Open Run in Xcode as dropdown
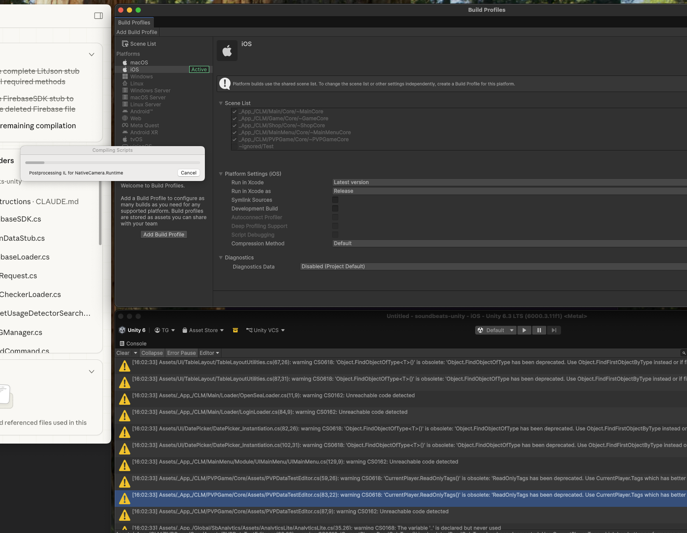Image resolution: width=687 pixels, height=533 pixels. click(x=509, y=191)
